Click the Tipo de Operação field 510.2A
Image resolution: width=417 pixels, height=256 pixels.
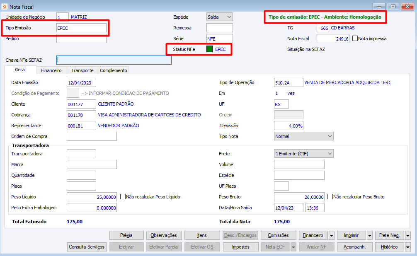click(289, 83)
